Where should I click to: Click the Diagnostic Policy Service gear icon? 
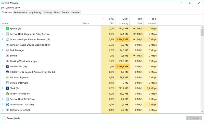tap(7, 34)
